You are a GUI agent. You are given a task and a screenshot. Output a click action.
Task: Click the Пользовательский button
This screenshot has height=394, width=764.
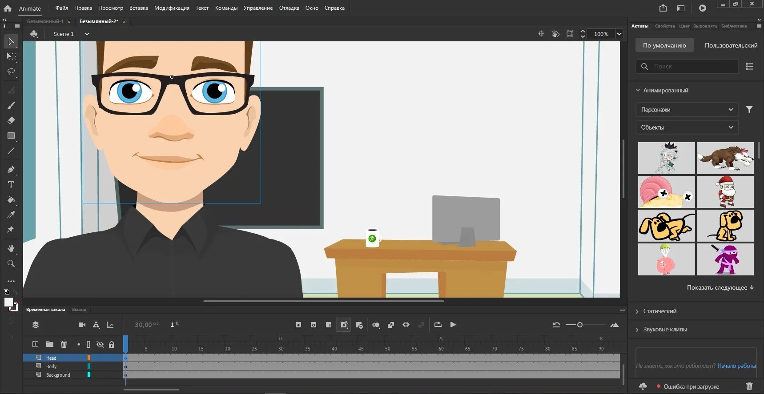click(x=731, y=45)
